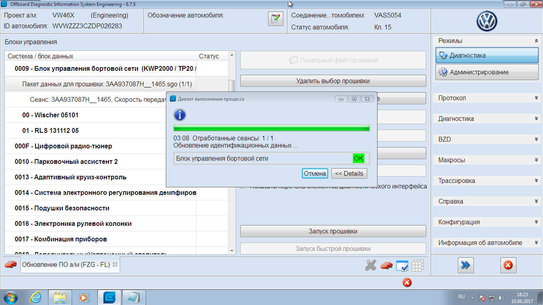Viewport: 543px width, 305px height.
Task: Click the red X button below Vehicle Information
Action: tap(508, 265)
